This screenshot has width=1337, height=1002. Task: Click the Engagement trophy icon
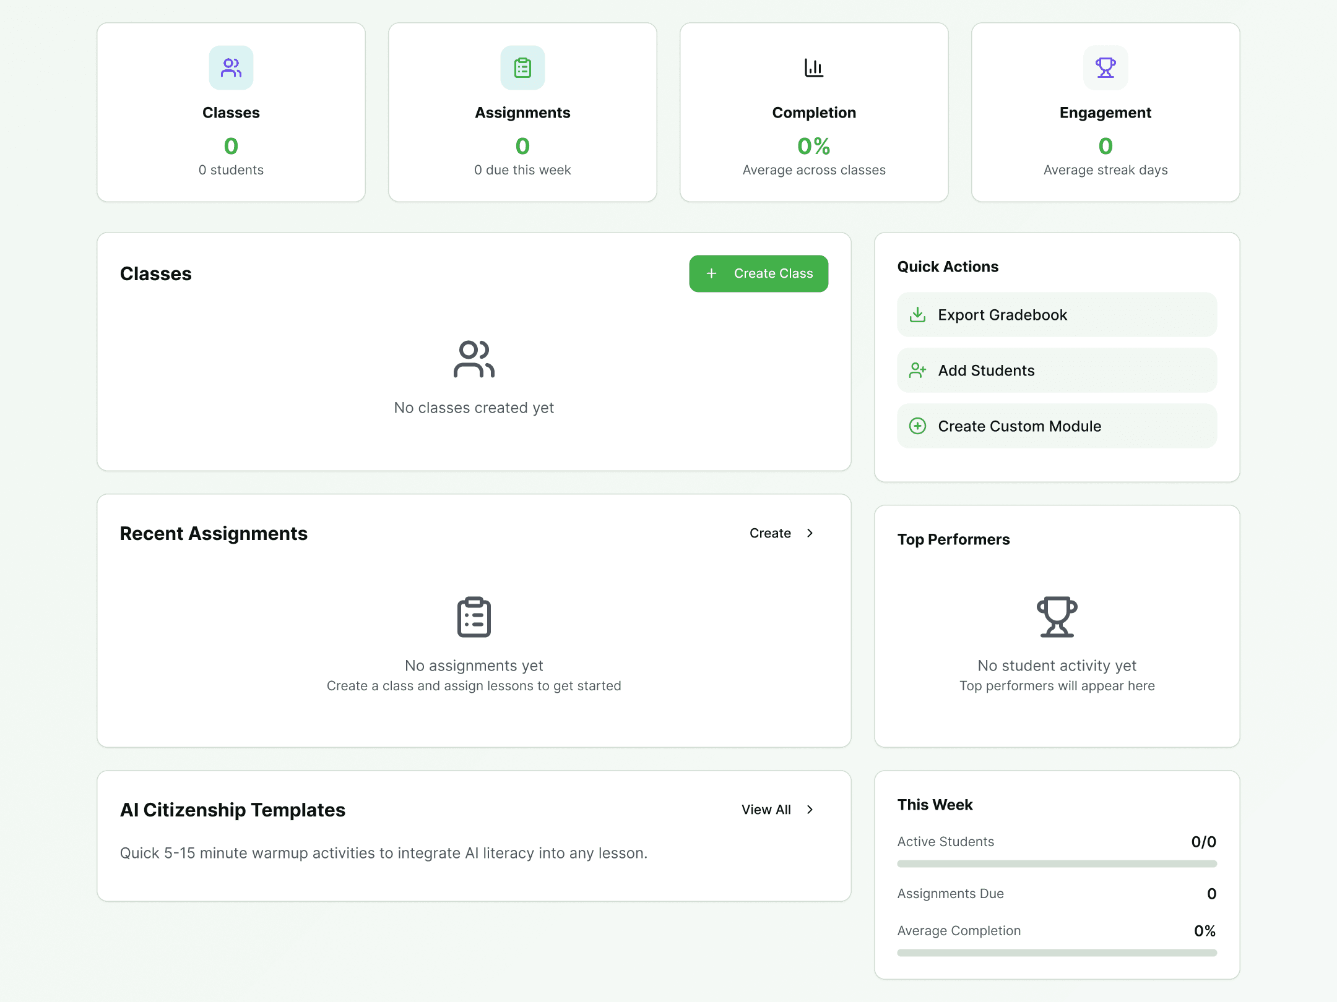coord(1106,68)
